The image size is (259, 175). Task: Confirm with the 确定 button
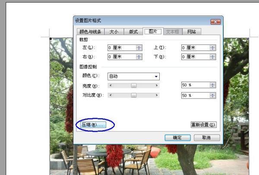(x=177, y=137)
